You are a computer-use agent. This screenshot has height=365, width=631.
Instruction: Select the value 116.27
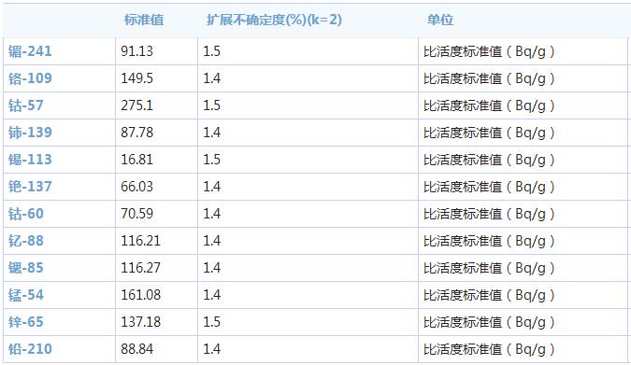click(x=141, y=268)
